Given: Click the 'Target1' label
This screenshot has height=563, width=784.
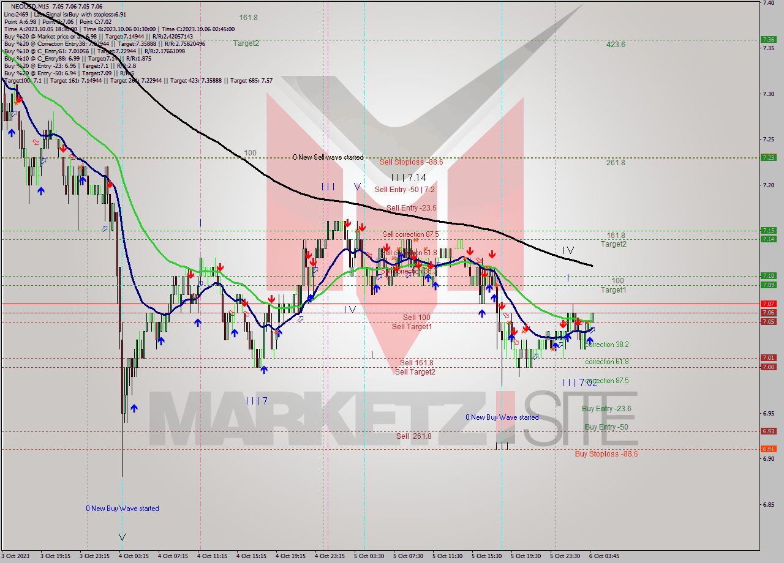Looking at the screenshot, I should coord(613,289).
